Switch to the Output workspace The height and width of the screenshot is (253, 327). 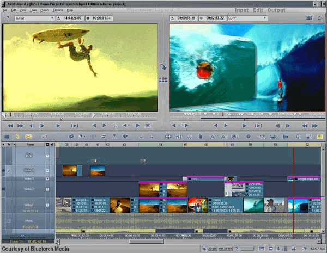276,10
